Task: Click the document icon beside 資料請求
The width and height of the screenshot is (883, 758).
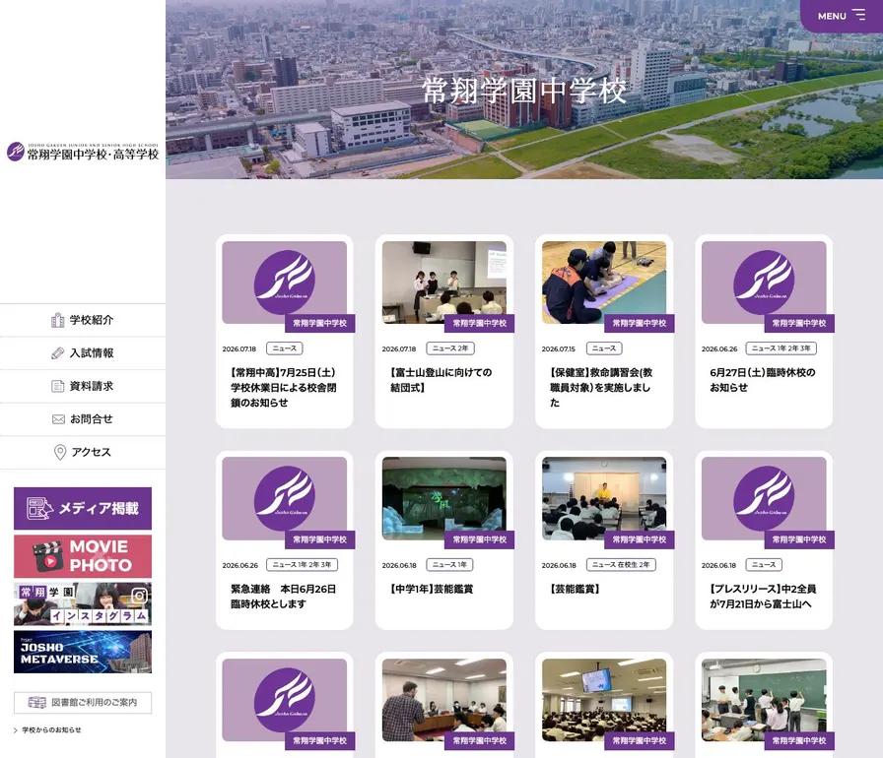Action: (57, 386)
